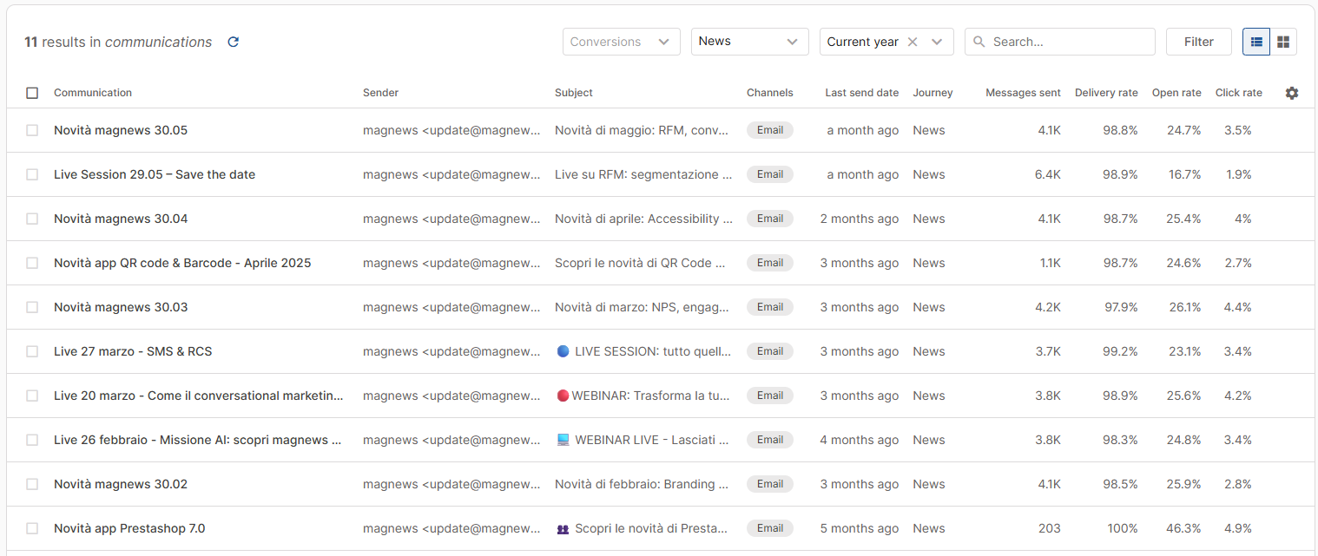Open the News journey dropdown
The height and width of the screenshot is (556, 1318).
coord(749,42)
